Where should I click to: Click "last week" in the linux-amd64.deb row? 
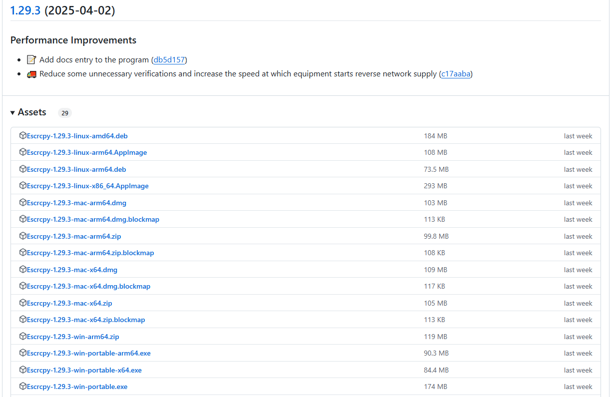point(578,136)
